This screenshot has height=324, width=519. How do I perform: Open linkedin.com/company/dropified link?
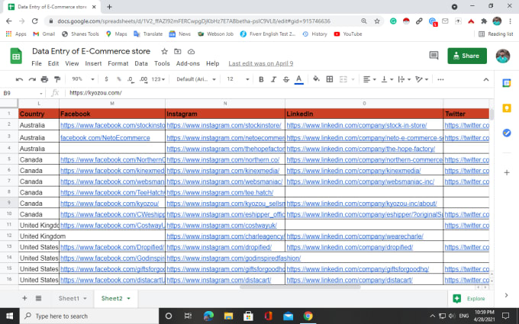click(350, 247)
